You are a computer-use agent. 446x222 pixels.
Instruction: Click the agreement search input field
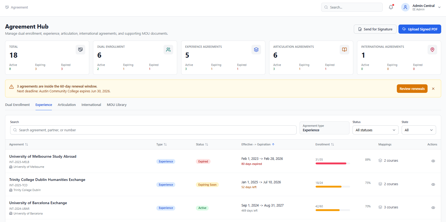pos(153,130)
